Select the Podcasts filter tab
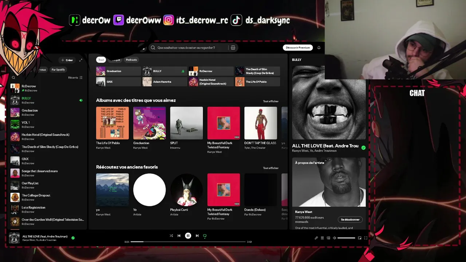Viewport: 466px width, 262px height. [x=131, y=60]
